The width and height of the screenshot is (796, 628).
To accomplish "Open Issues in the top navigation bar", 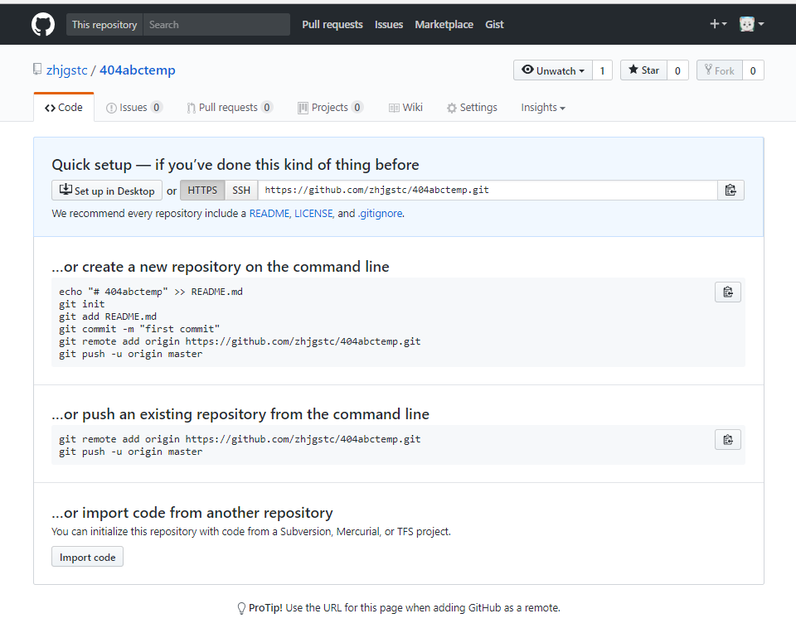I will [388, 24].
